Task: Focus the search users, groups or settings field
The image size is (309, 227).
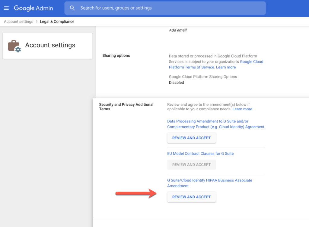Action: pos(169,8)
